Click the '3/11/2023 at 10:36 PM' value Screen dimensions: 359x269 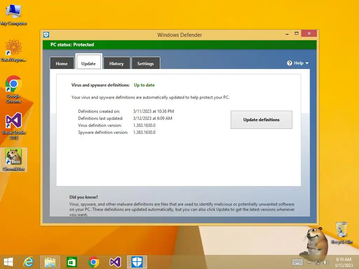154,111
